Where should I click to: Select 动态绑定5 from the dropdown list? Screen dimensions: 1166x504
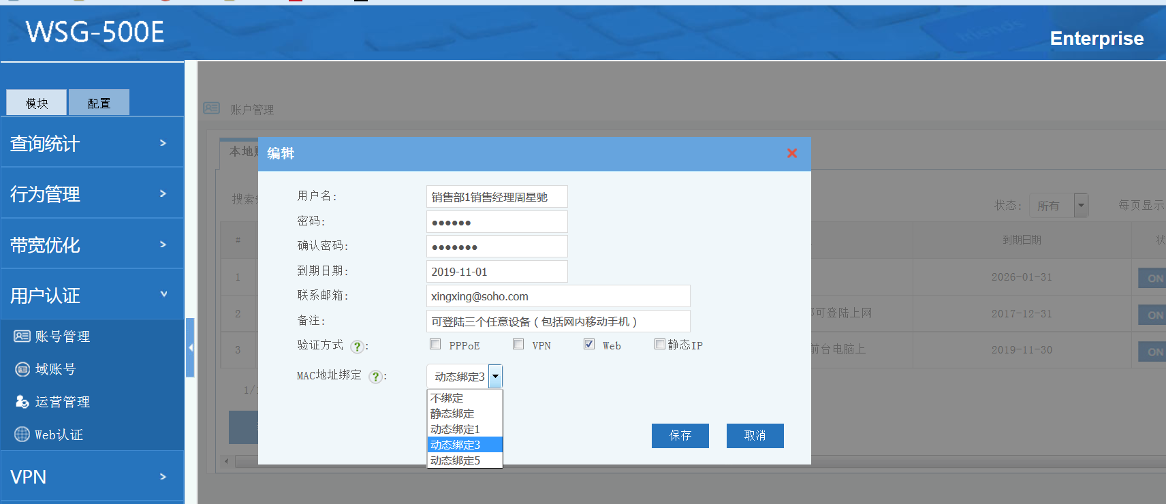coord(456,460)
